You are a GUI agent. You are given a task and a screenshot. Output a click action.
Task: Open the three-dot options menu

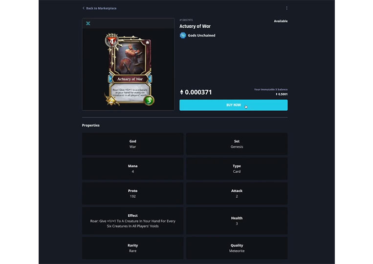click(x=286, y=8)
